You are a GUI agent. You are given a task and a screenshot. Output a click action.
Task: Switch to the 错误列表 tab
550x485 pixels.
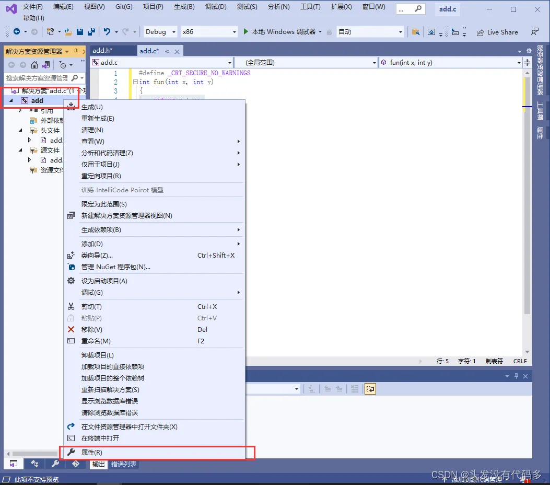[x=124, y=464]
